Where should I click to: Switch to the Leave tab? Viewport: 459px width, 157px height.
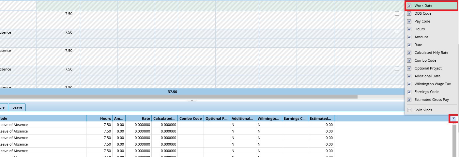(17, 107)
